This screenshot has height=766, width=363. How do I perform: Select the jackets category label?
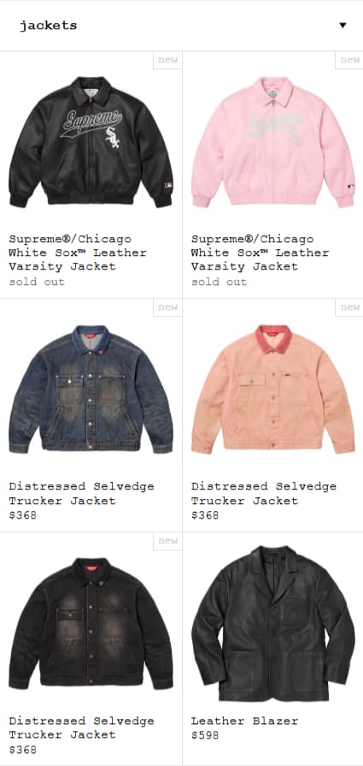[x=48, y=26]
